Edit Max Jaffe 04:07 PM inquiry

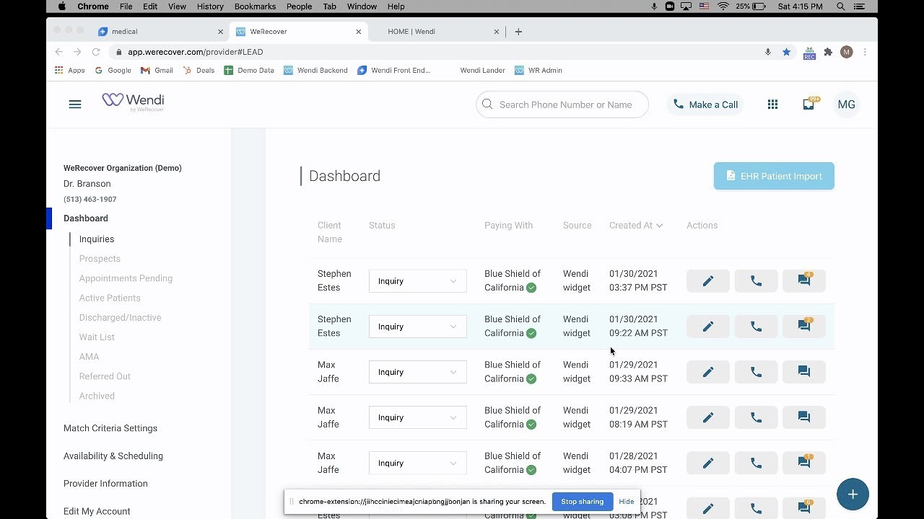click(708, 463)
